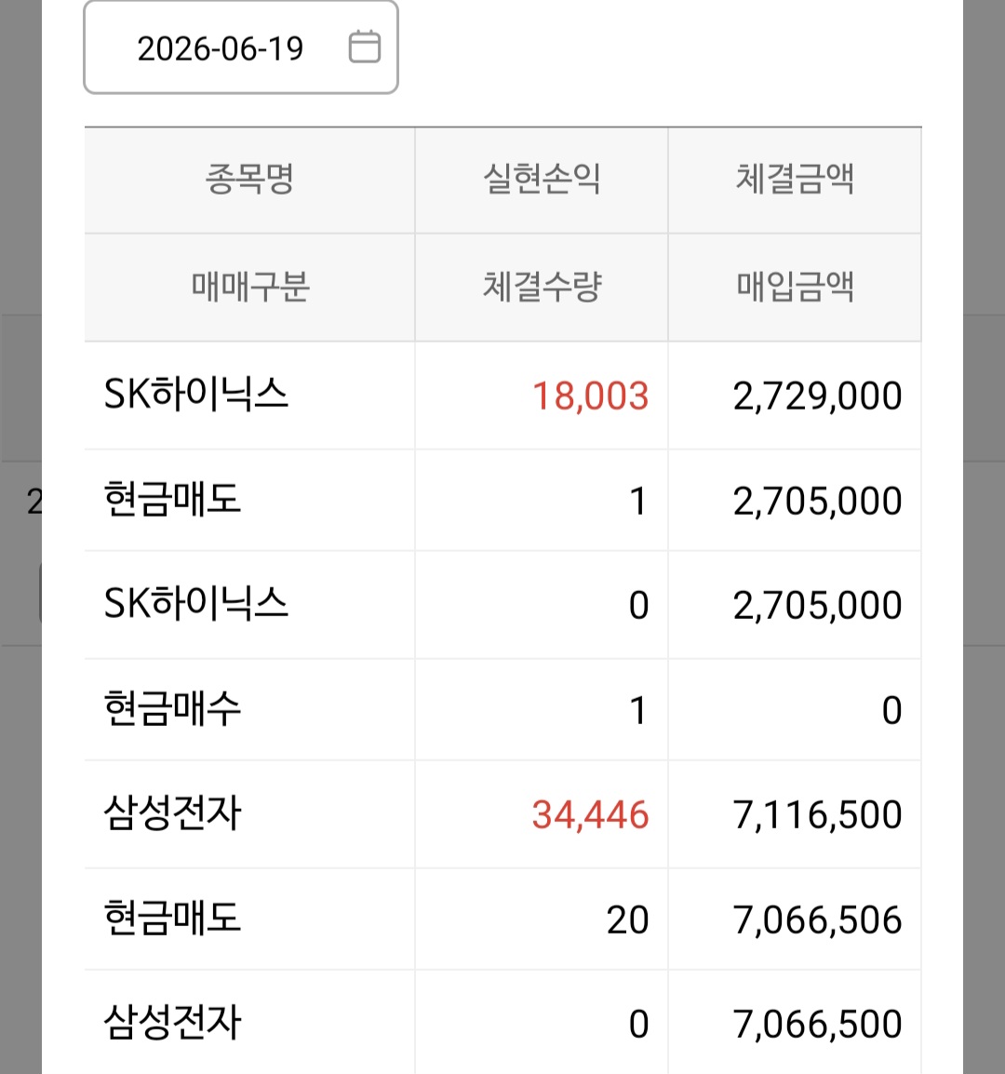Select the 실현손익 column header
Viewport: 1005px width, 1074px height.
tap(542, 181)
